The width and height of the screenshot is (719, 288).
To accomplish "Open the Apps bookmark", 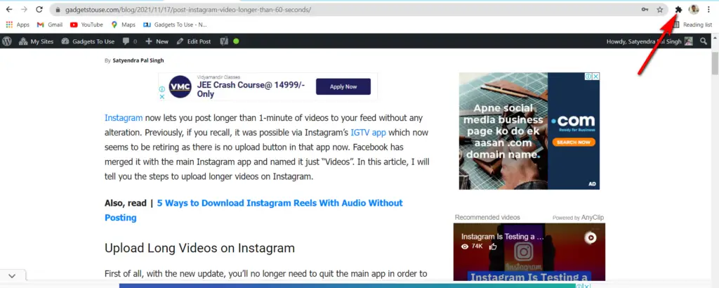I will [x=18, y=25].
